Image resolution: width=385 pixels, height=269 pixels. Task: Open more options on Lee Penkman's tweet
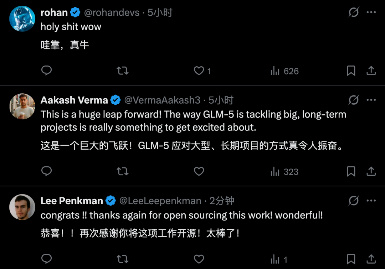click(x=371, y=201)
